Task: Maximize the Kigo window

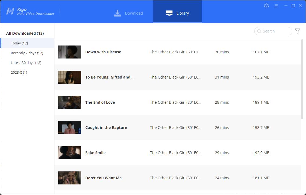Action: (x=293, y=6)
